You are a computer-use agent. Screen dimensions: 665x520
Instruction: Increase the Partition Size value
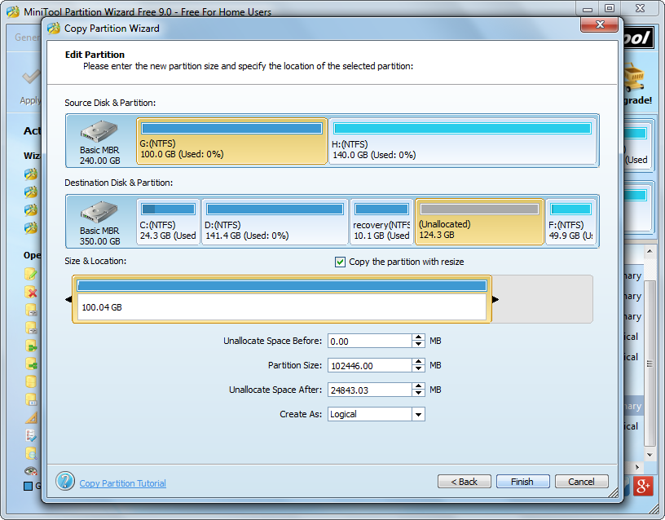[418, 362]
